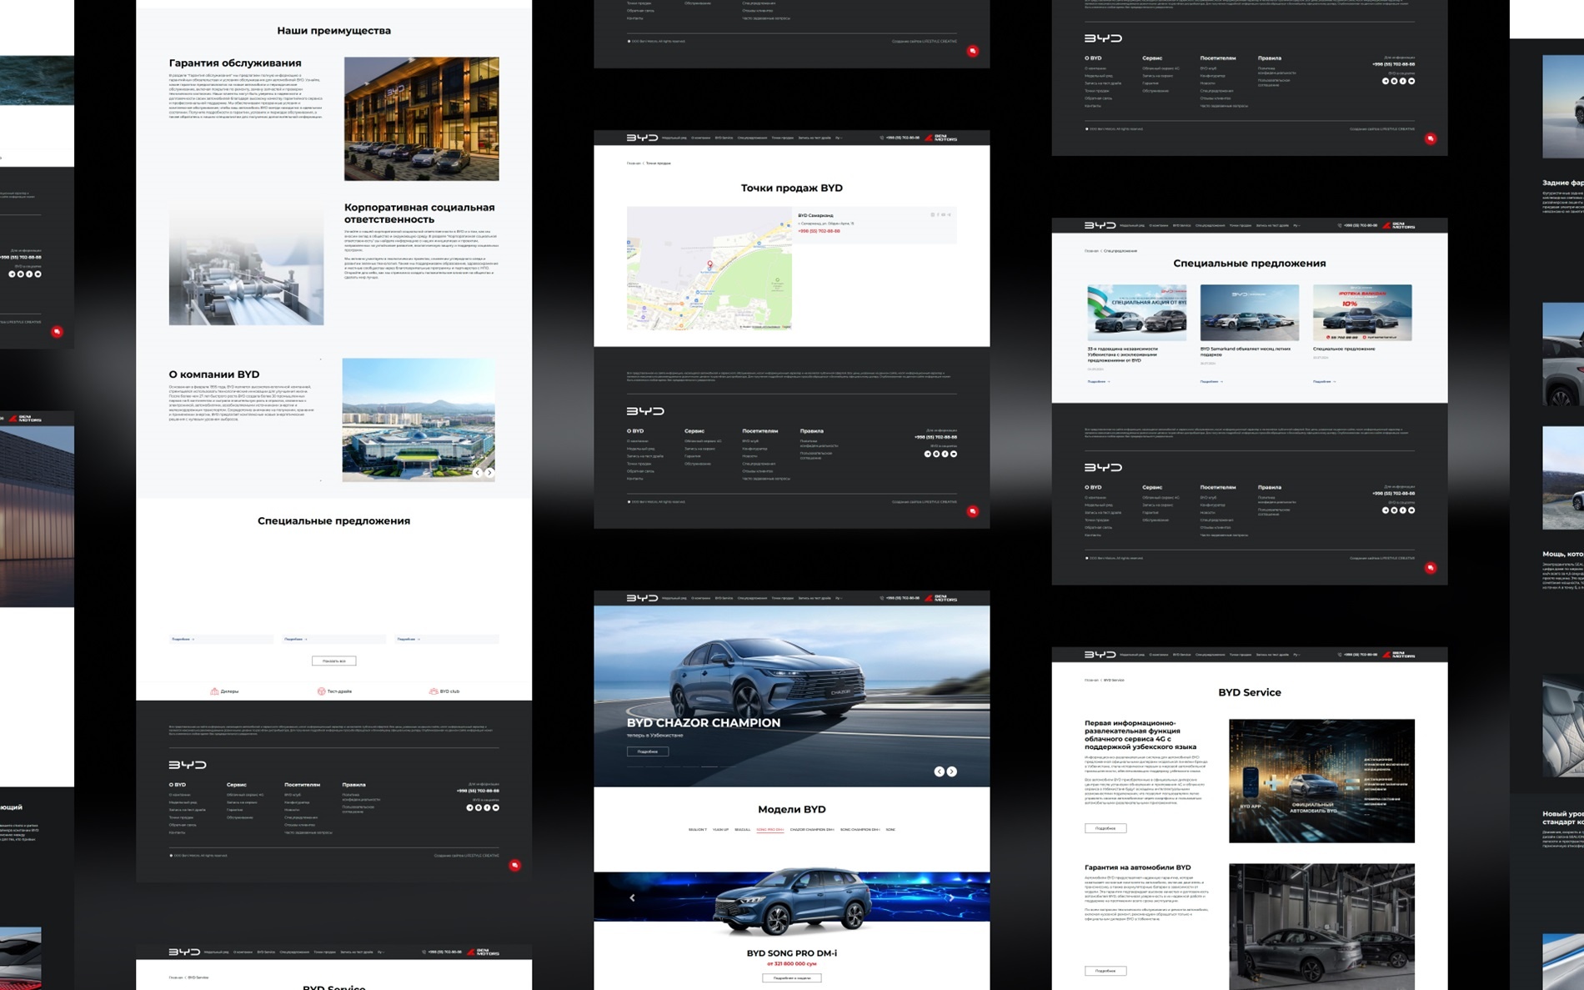Click the Дилеры icon link
This screenshot has height=990, width=1584.
tap(214, 691)
